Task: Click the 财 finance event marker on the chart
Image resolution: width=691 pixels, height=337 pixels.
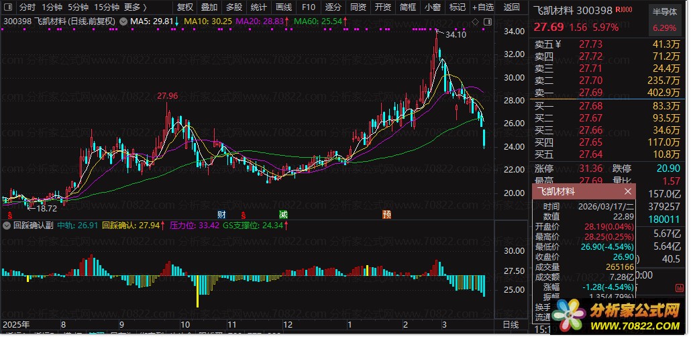Action: click(x=221, y=215)
